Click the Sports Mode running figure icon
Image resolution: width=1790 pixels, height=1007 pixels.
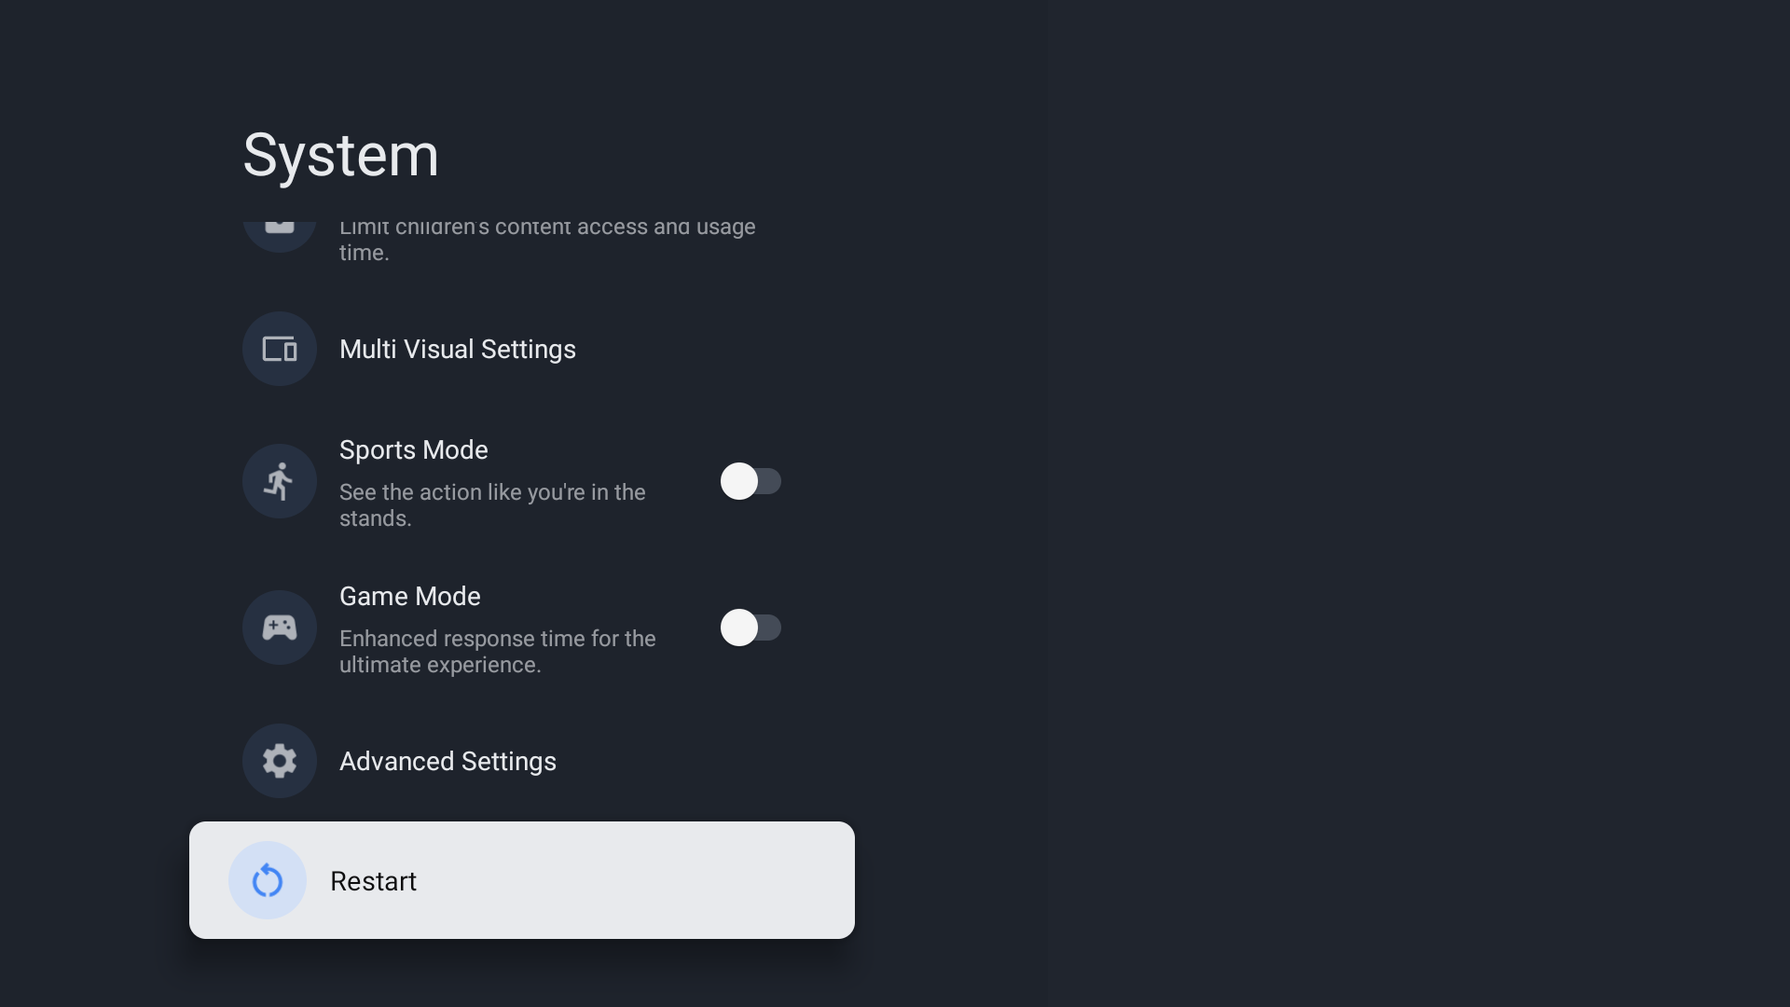[x=279, y=481]
